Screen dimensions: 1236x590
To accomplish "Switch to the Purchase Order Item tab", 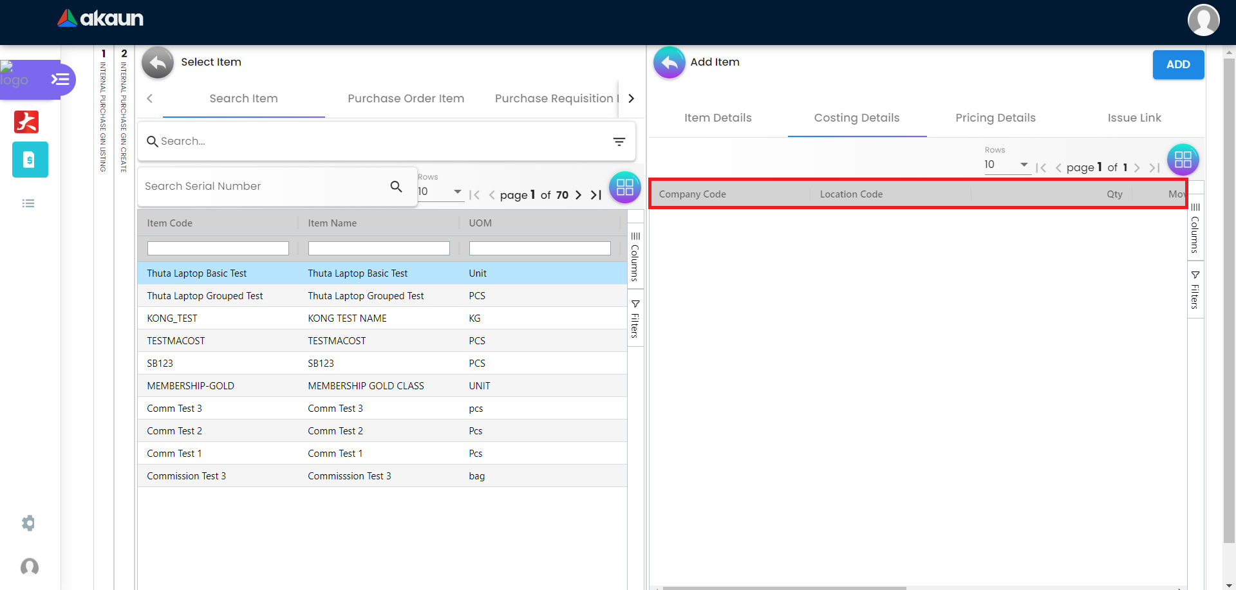I will (x=406, y=98).
